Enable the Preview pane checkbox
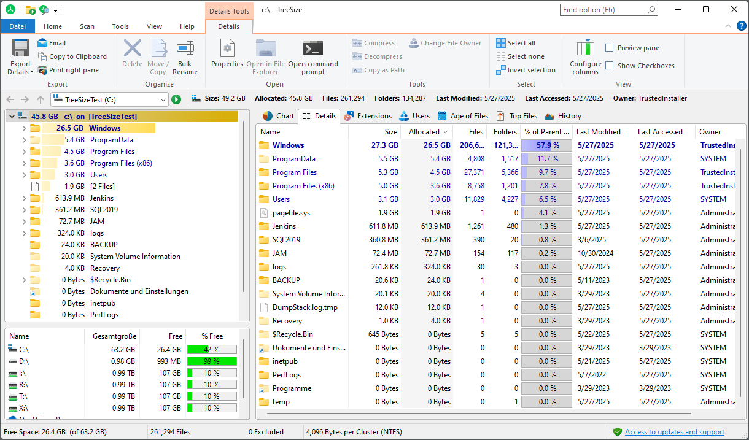Image resolution: width=749 pixels, height=440 pixels. (x=610, y=48)
